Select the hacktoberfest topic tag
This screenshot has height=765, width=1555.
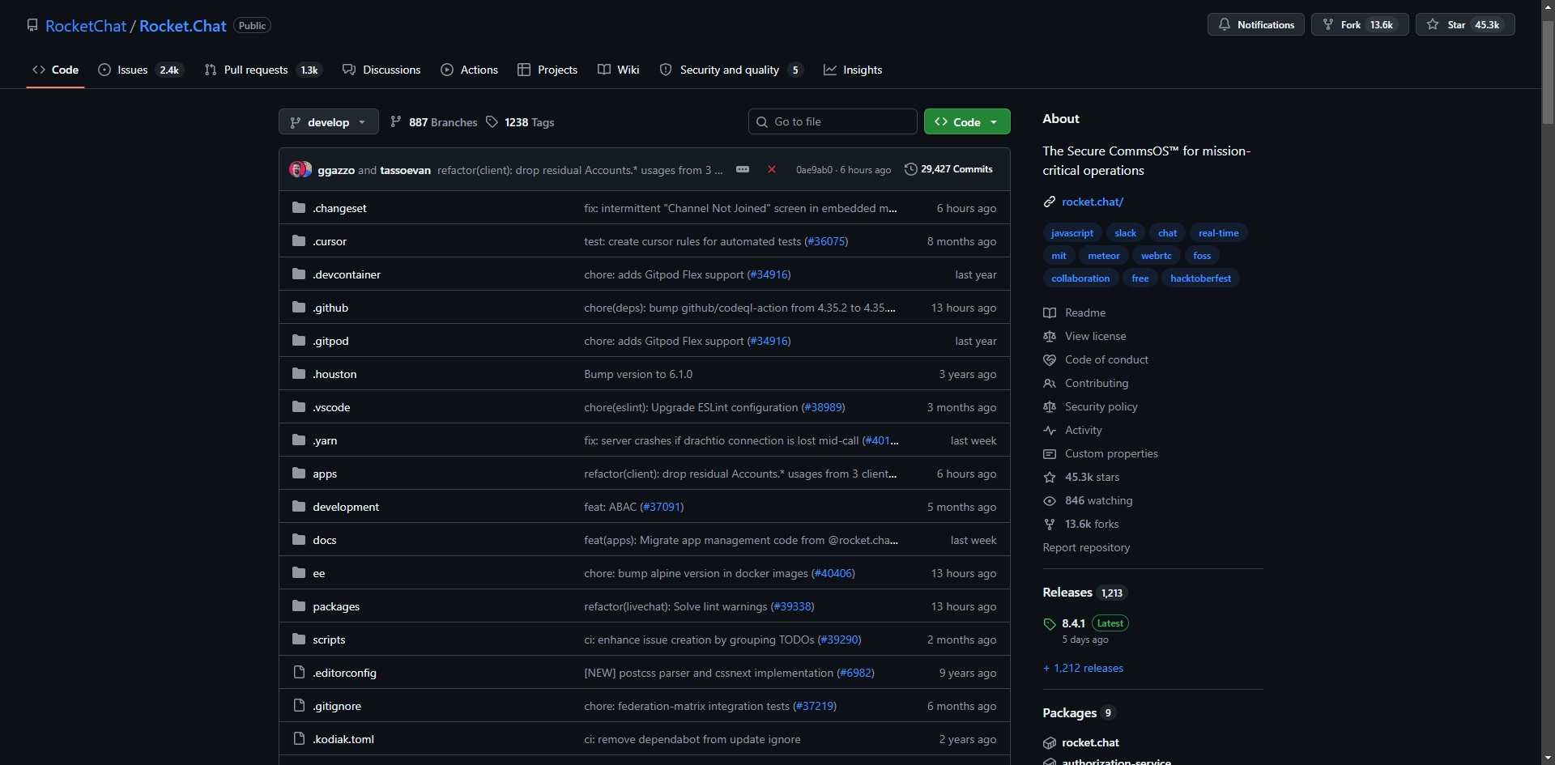(x=1200, y=278)
